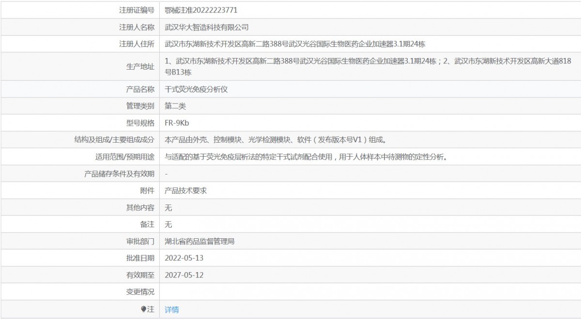The height and width of the screenshot is (319, 581).
Task: Select the 注册人住所 address value
Action: coord(295,44)
